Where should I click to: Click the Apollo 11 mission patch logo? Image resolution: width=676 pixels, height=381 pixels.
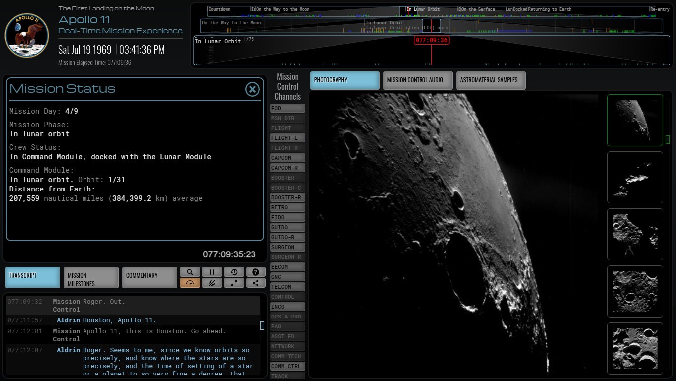tap(27, 35)
